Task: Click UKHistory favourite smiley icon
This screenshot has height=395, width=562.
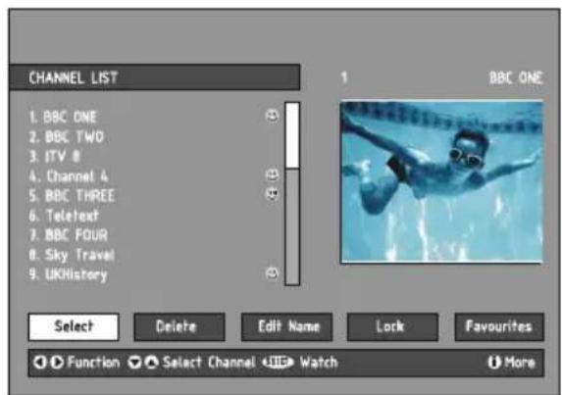Action: 272,273
